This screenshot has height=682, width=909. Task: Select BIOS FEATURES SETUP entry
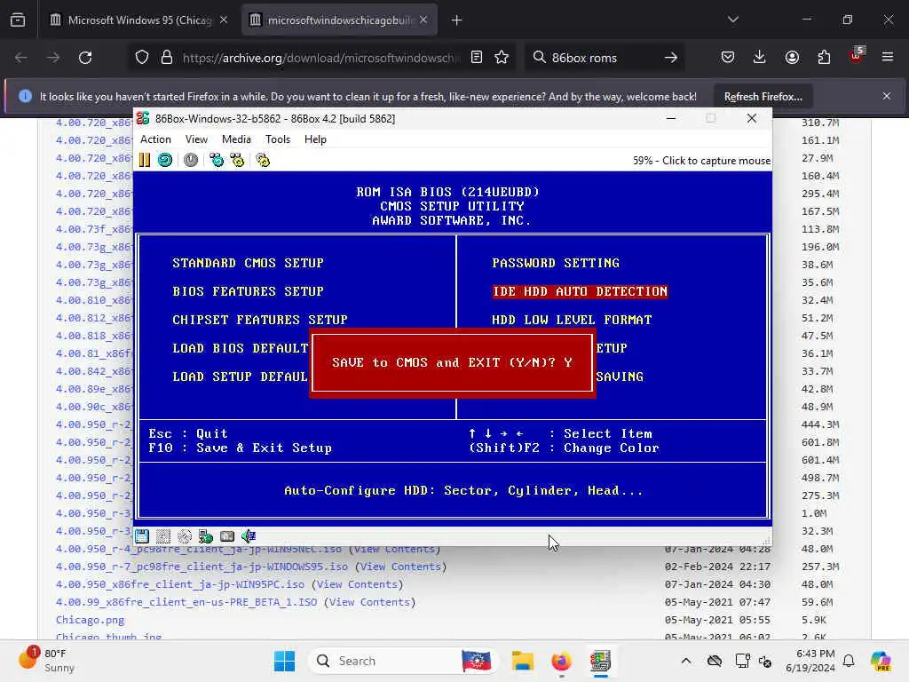tap(249, 291)
